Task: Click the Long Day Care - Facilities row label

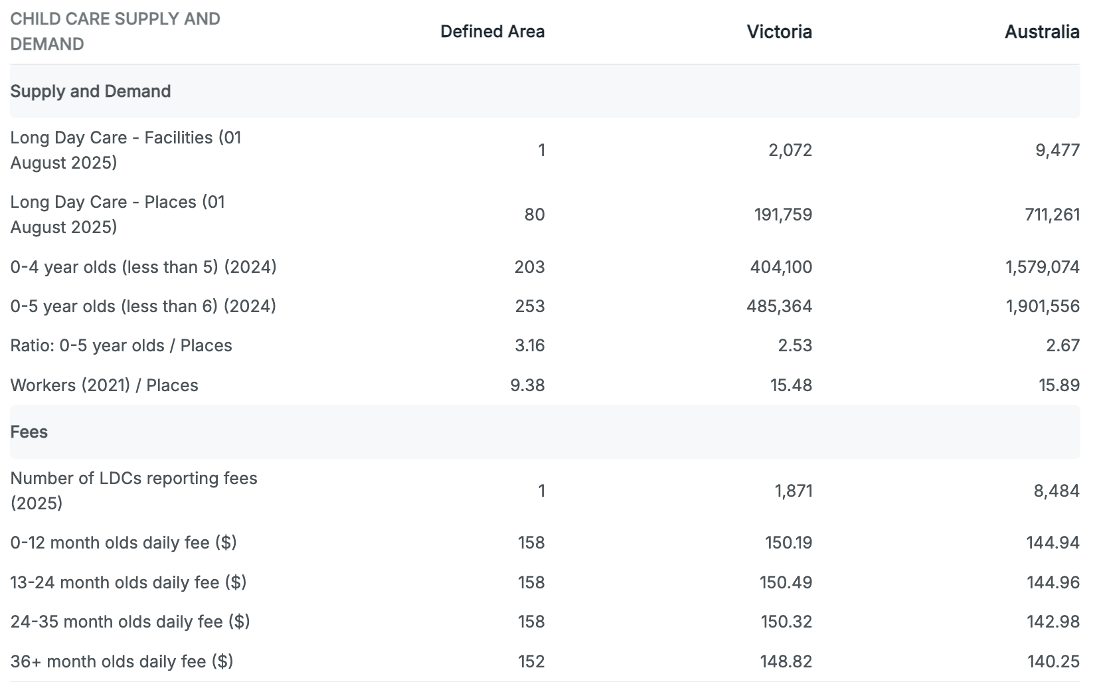Action: [x=126, y=149]
